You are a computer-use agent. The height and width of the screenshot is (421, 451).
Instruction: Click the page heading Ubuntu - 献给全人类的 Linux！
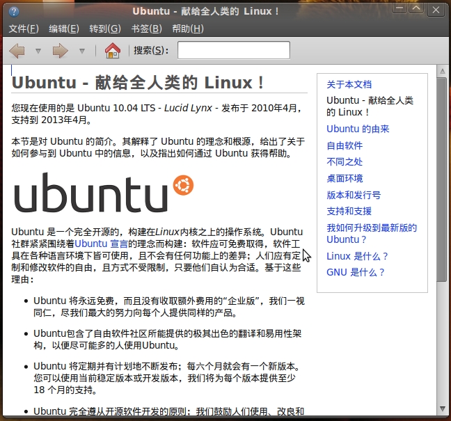click(x=138, y=83)
